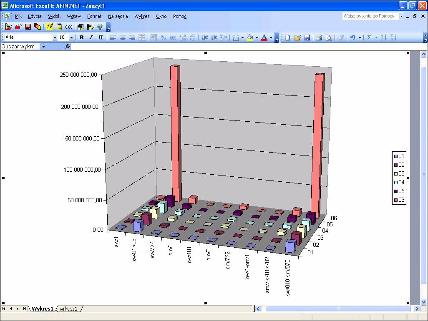Image resolution: width=428 pixels, height=321 pixels.
Task: Click the Fill Color paint bucket icon
Action: pyautogui.click(x=250, y=38)
